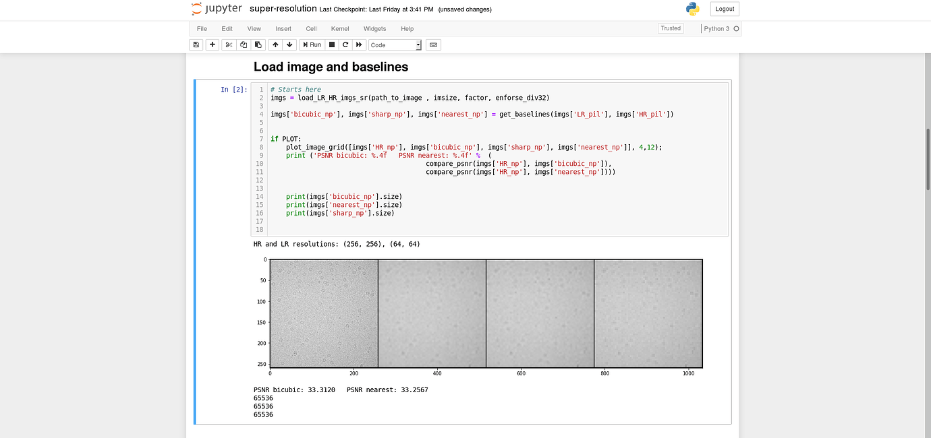This screenshot has width=931, height=438.
Task: Click the save and checkpoint icon
Action: click(196, 44)
